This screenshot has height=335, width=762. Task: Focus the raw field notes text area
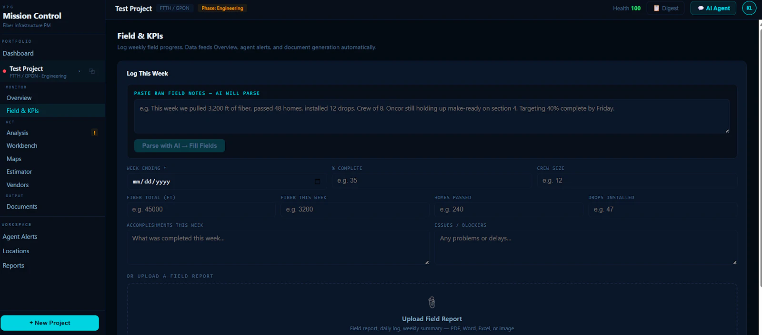click(431, 116)
